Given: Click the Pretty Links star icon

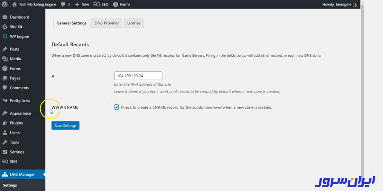Looking at the screenshot, I should (x=5, y=100).
